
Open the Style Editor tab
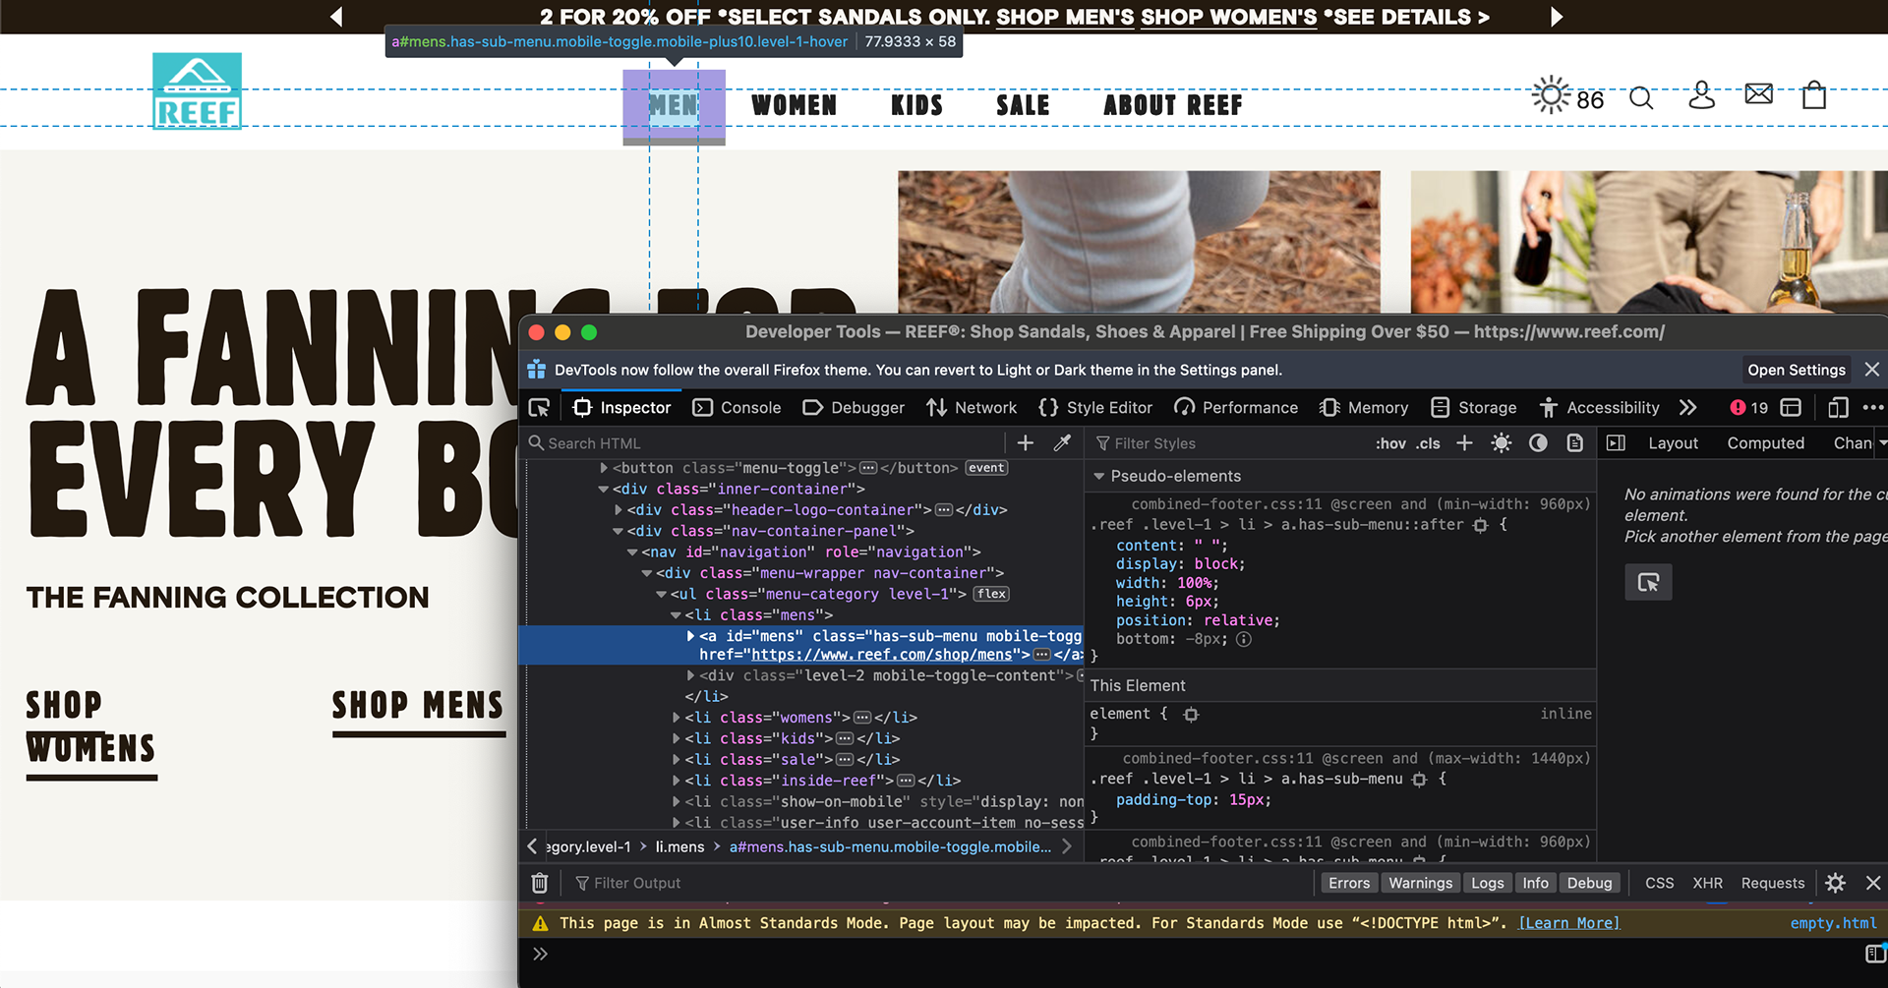[1095, 407]
